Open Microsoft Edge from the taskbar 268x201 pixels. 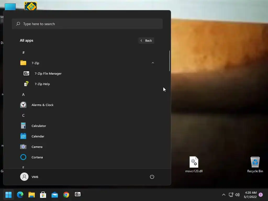pyautogui.click(x=20, y=195)
